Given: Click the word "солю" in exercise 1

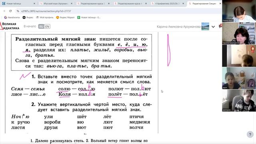Looking at the screenshot, I should point(64,89).
